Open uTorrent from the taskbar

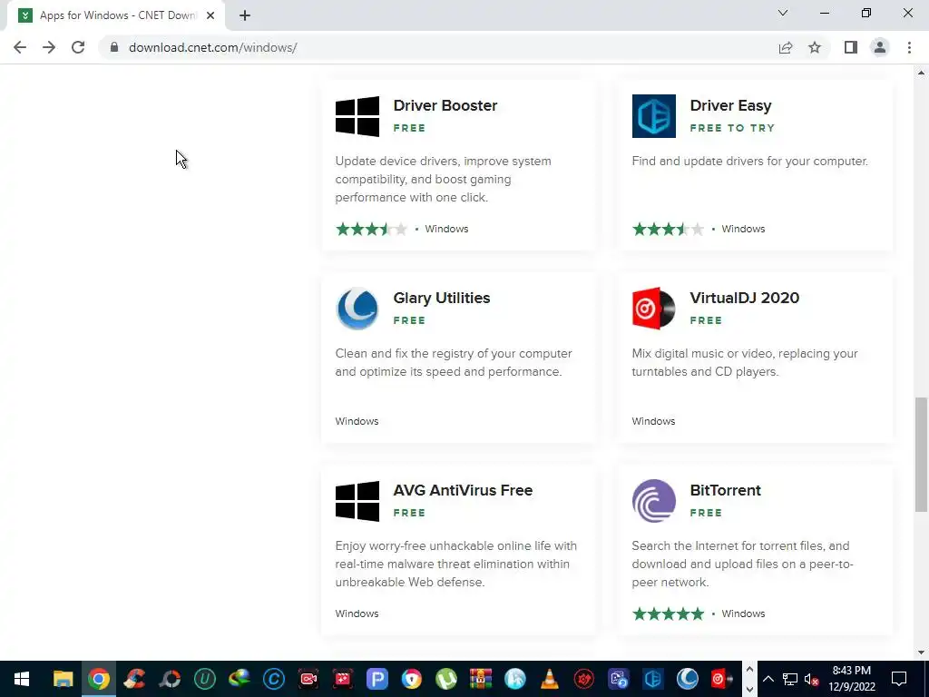tap(446, 679)
